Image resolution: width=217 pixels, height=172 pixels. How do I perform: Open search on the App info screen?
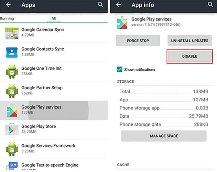[210, 5]
